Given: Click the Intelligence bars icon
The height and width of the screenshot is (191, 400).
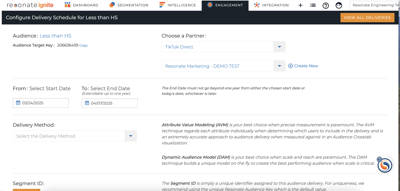Looking at the screenshot, I should tap(162, 5).
